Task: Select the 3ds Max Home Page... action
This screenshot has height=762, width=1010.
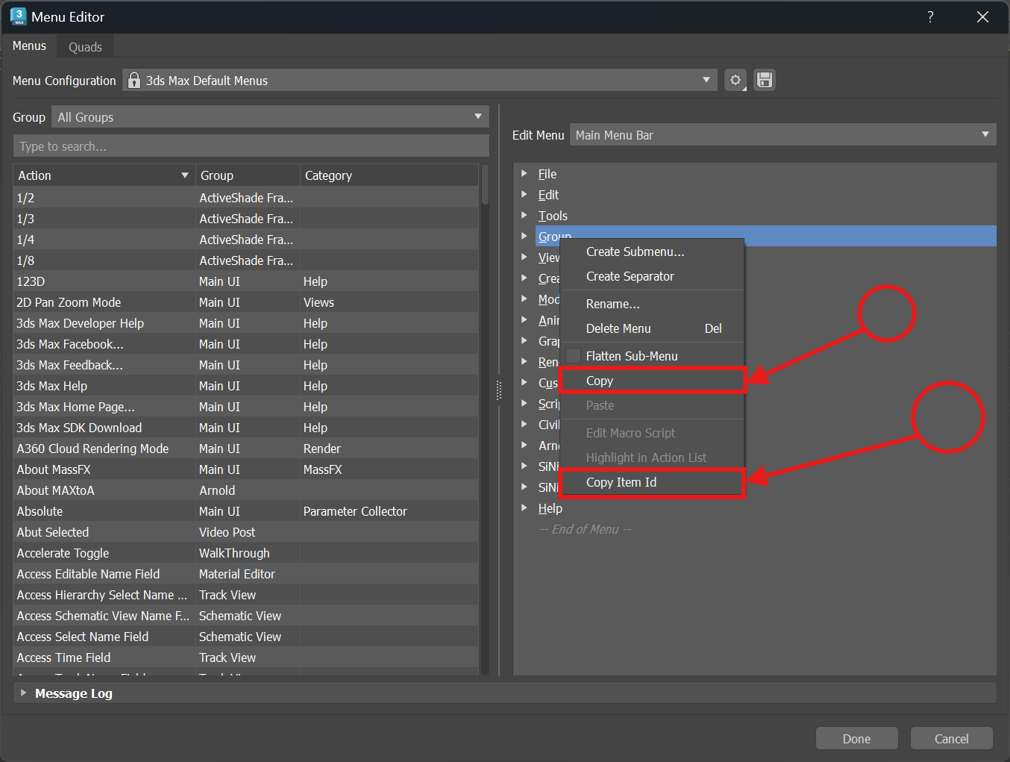Action: 246,407
